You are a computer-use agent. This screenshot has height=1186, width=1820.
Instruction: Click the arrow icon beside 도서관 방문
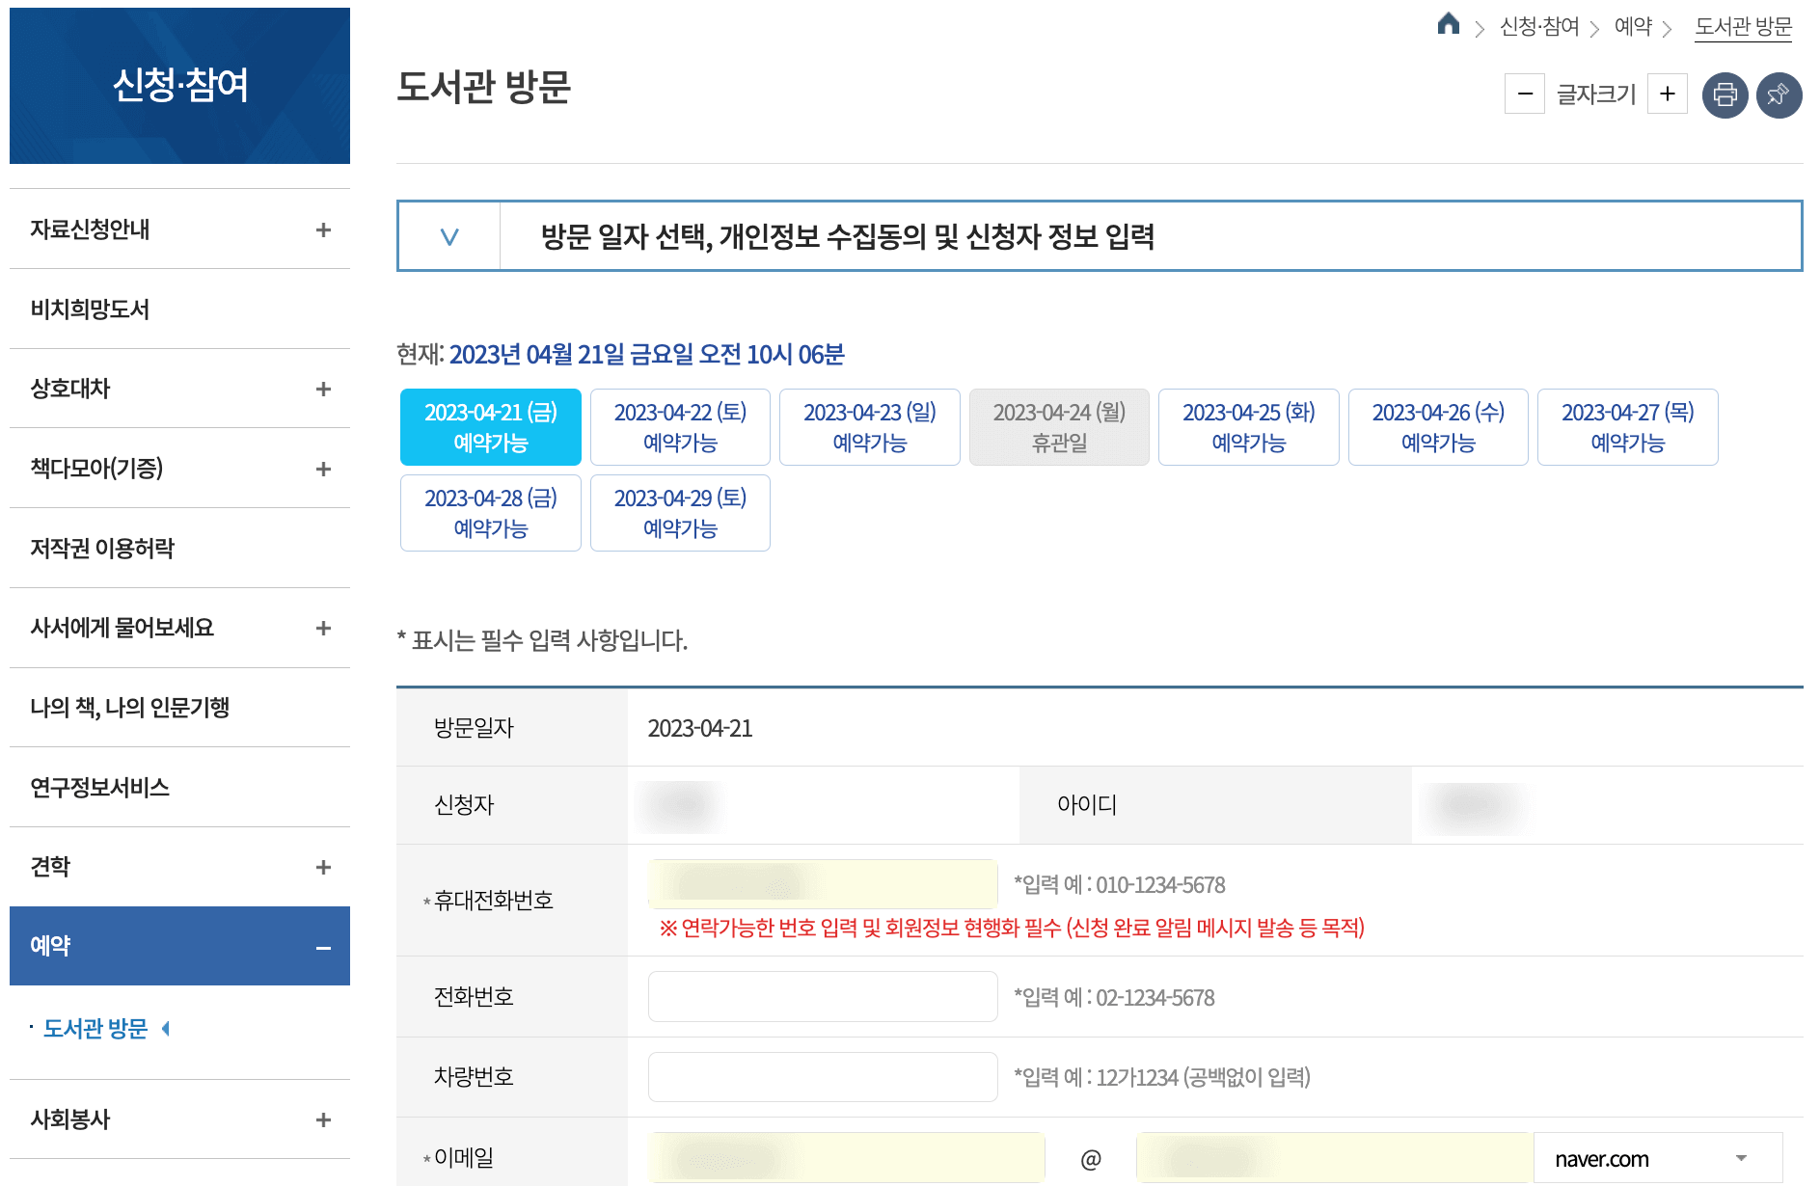tap(167, 1028)
